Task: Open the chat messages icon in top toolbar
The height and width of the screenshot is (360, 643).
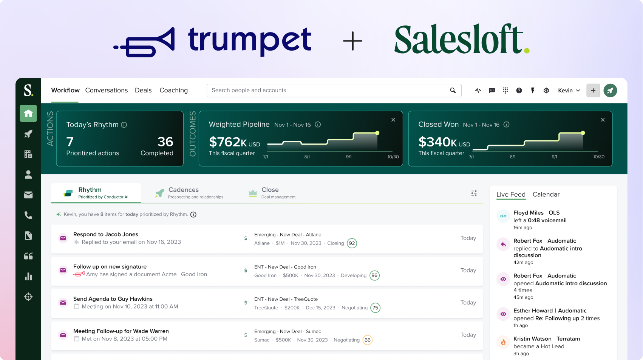Action: point(492,90)
